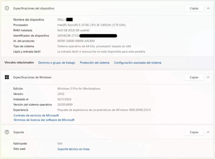Collapse the Especificaciones de Windows section
215x159 pixels.
point(208,77)
